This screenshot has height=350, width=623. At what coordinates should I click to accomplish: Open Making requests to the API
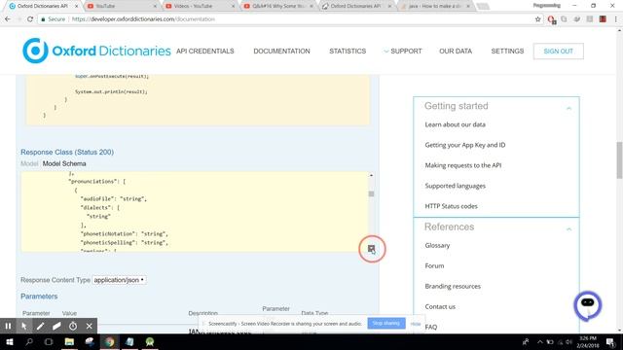click(x=463, y=165)
